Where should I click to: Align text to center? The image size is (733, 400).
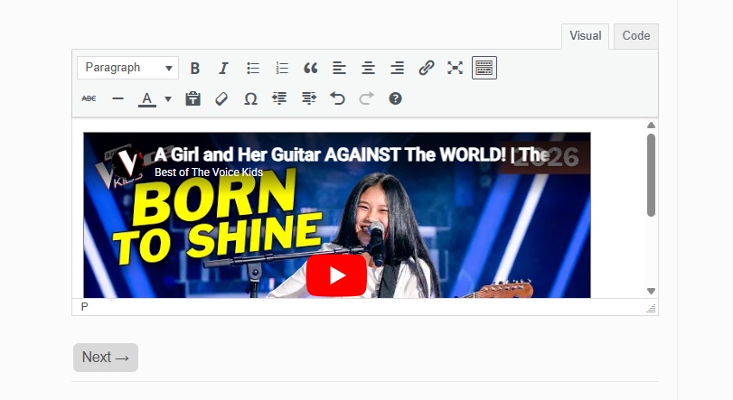click(x=369, y=68)
